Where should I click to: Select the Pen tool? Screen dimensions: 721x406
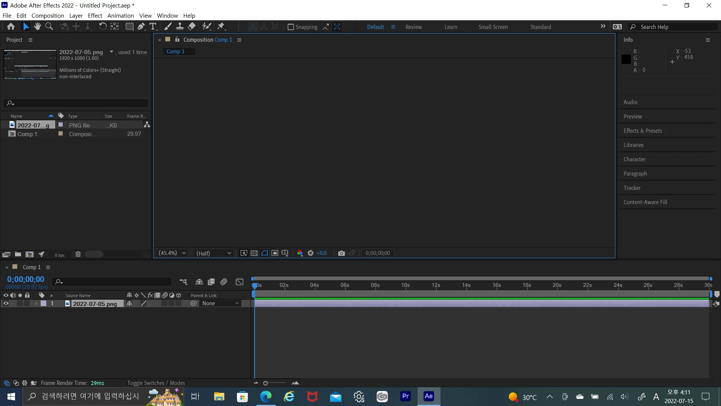coord(141,26)
